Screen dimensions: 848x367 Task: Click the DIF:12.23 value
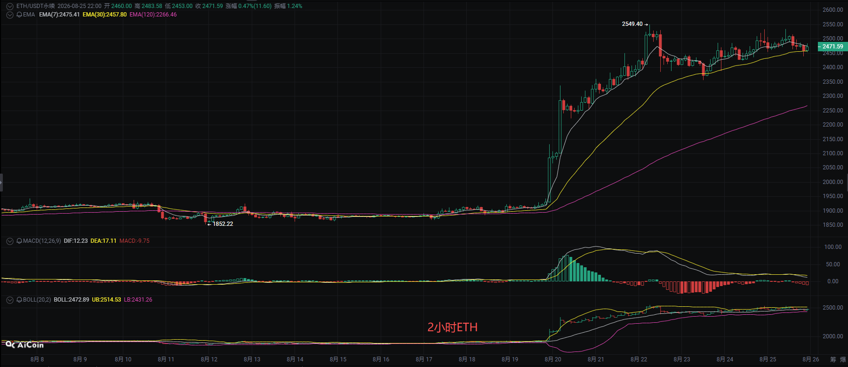76,241
